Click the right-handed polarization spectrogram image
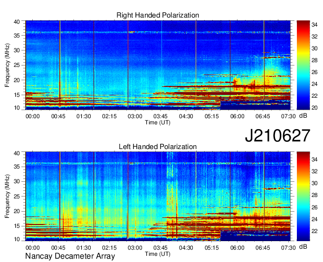This screenshot has height=262, width=323. 158,65
